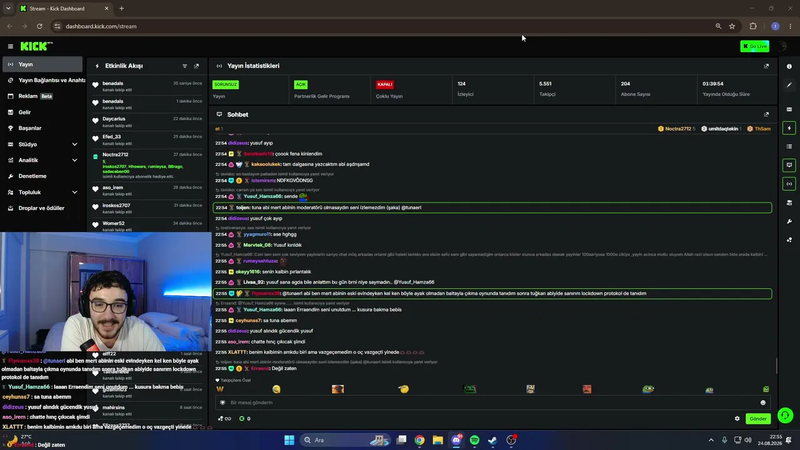Go to the Gelir page

(42, 112)
